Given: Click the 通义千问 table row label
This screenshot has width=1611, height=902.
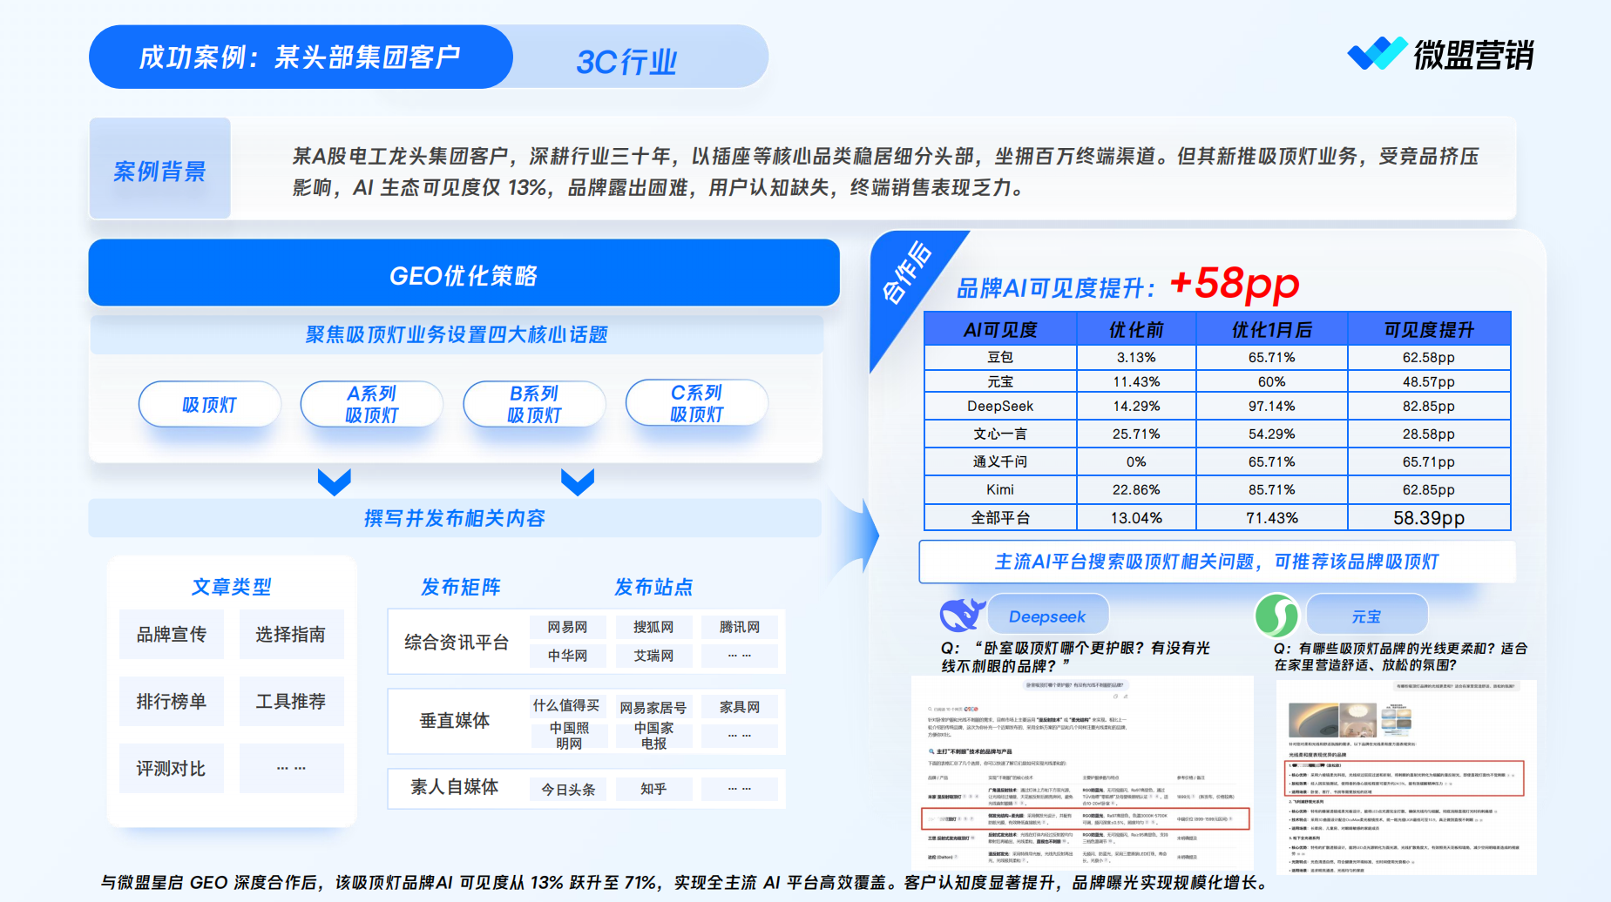Looking at the screenshot, I should coord(1000,461).
